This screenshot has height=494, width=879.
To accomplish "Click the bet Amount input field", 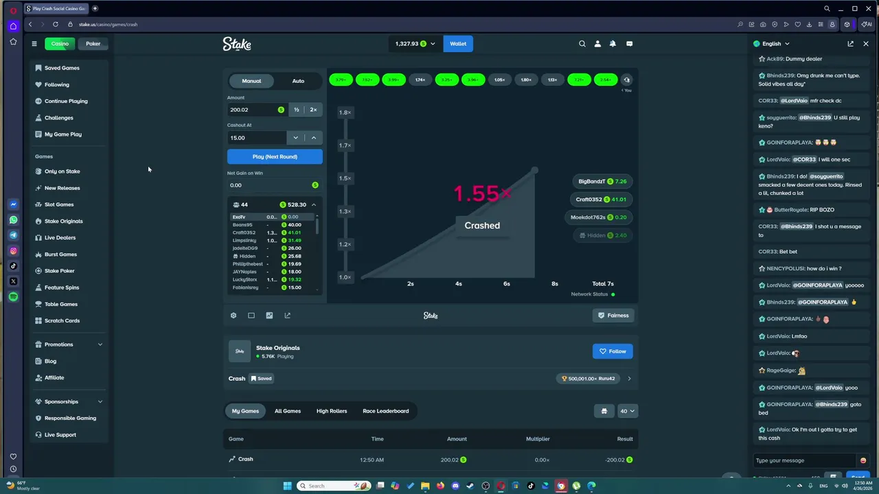I will (257, 110).
